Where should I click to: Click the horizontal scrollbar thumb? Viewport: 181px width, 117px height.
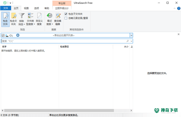tap(59, 110)
